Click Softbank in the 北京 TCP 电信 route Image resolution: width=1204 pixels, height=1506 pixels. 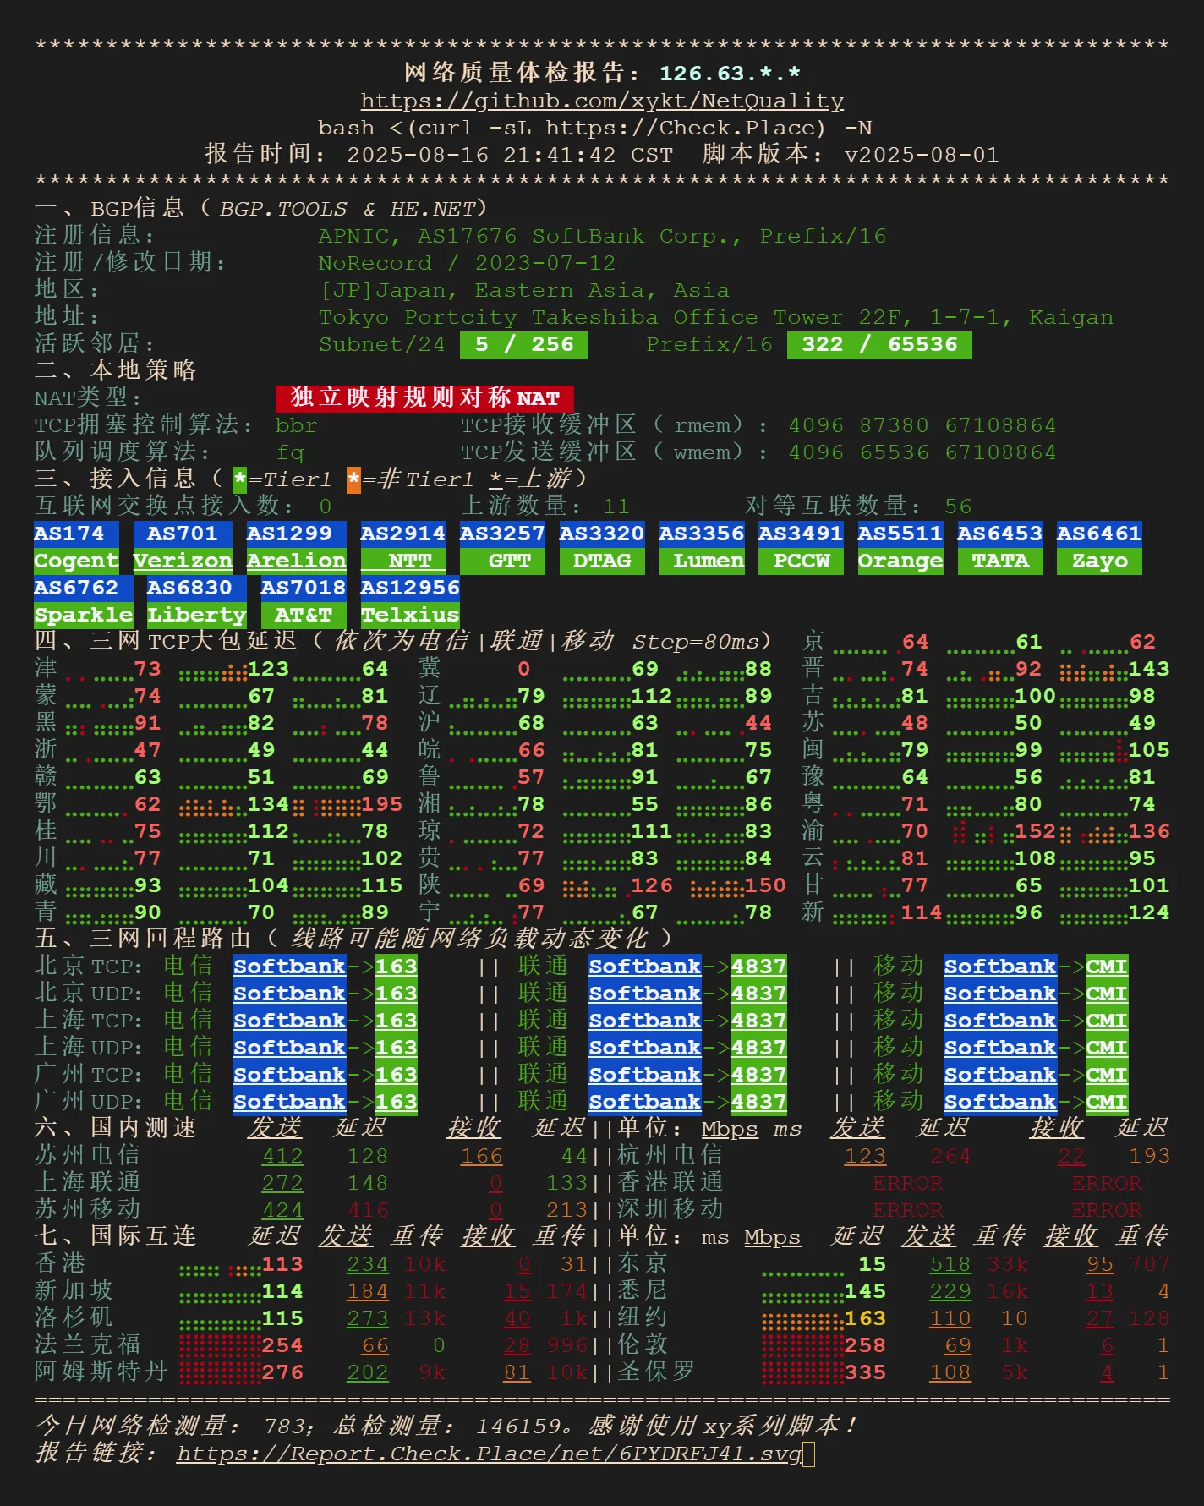point(290,967)
